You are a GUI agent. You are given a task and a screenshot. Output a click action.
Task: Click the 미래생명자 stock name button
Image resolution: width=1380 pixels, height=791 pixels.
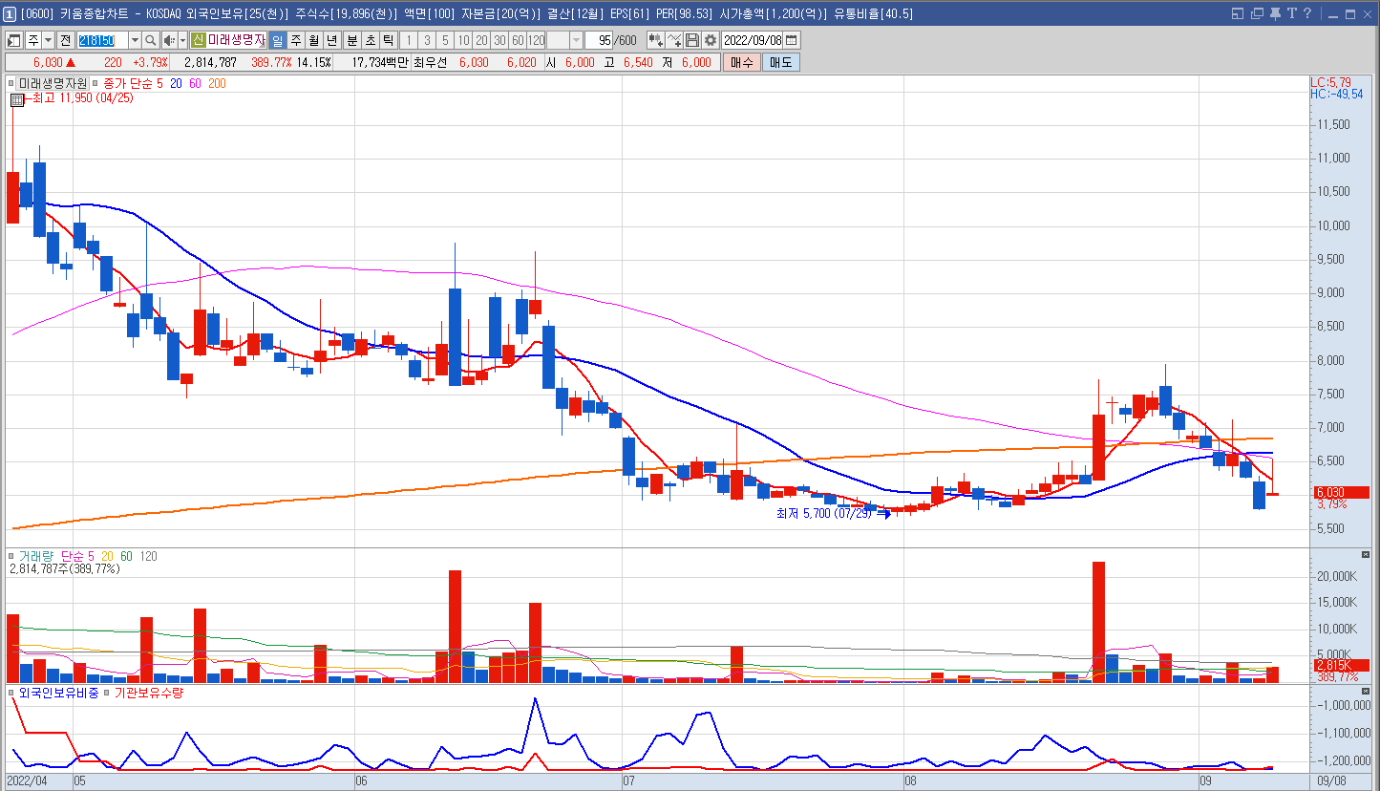[x=236, y=40]
